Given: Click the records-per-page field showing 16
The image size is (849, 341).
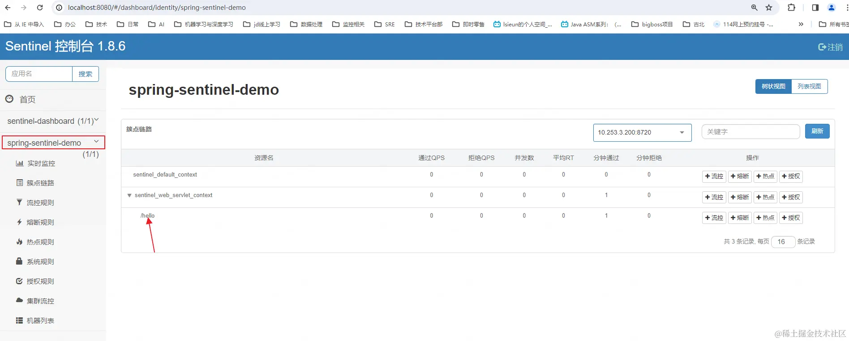Looking at the screenshot, I should click(783, 242).
